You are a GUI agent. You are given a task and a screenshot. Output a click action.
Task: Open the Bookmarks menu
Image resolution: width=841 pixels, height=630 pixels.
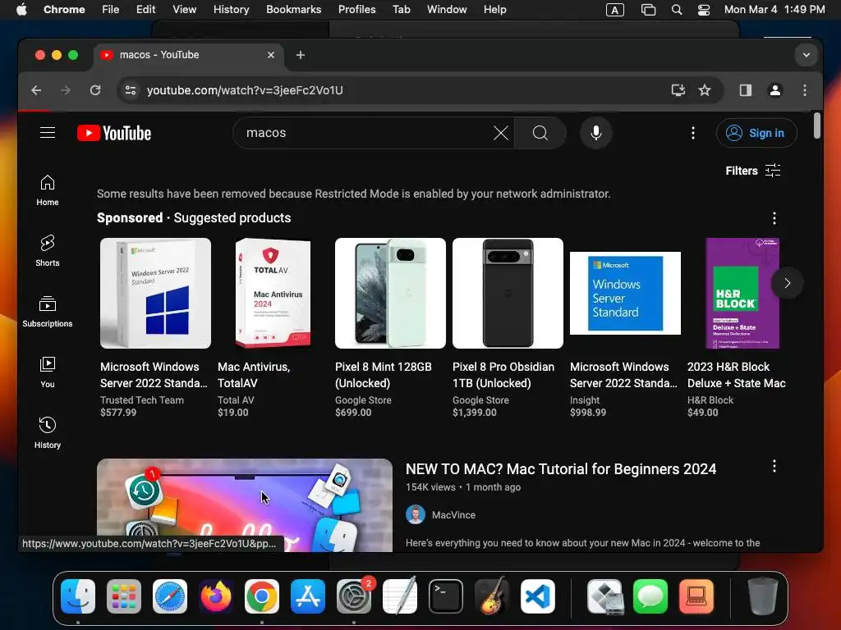[293, 10]
